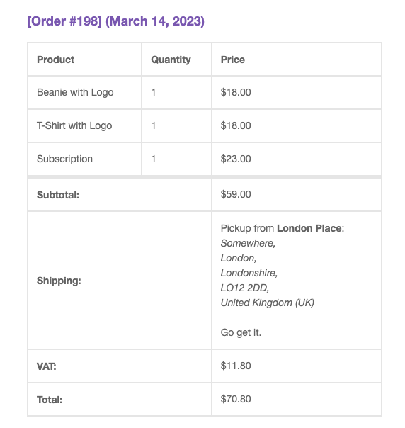Viewport: 405px width, 428px height.
Task: Select the T-Shirt with Logo product name
Action: coord(74,126)
